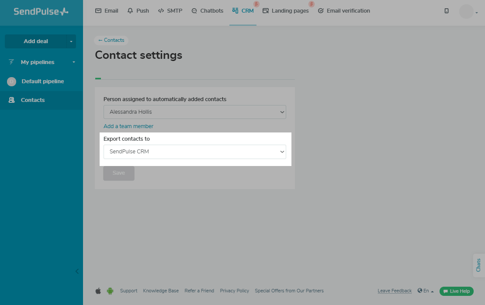Screen dimensions: 485x305
Task: Open Live Help chat button
Action: coord(457,291)
